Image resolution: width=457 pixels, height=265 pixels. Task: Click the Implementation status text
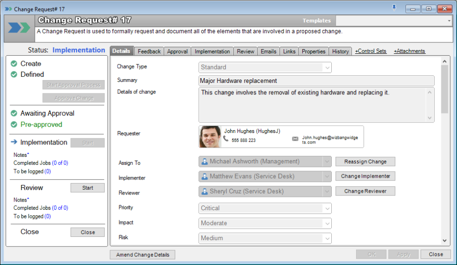(x=79, y=50)
